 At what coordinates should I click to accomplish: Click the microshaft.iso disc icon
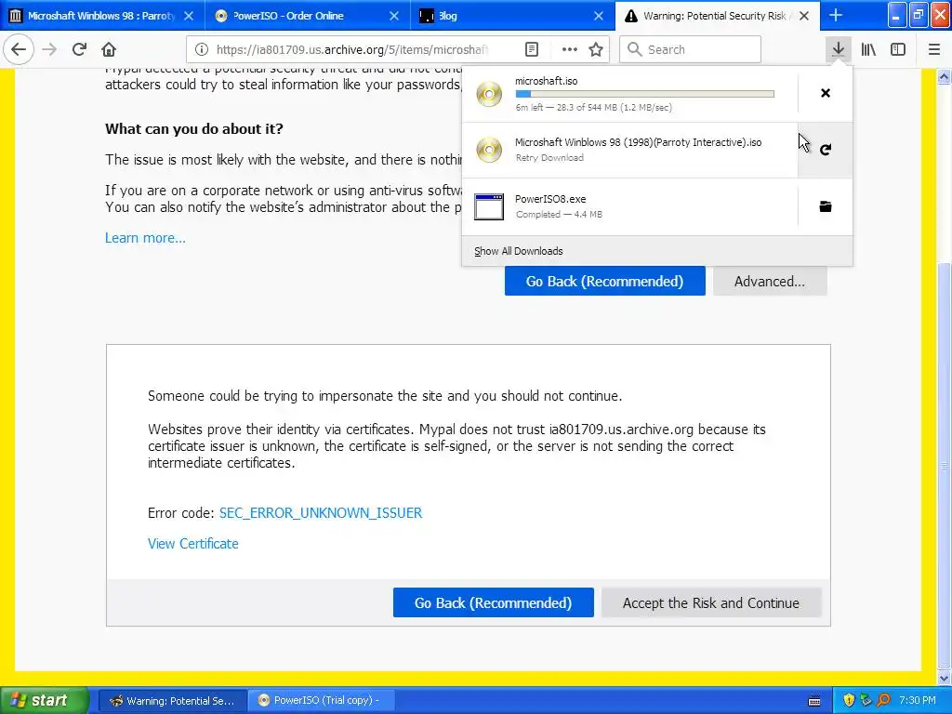(489, 94)
